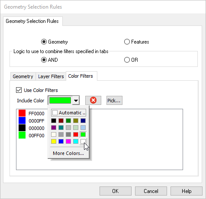Image resolution: width=206 pixels, height=199 pixels.
Task: Pick the bright red swatch in palette
Action: tap(76, 135)
